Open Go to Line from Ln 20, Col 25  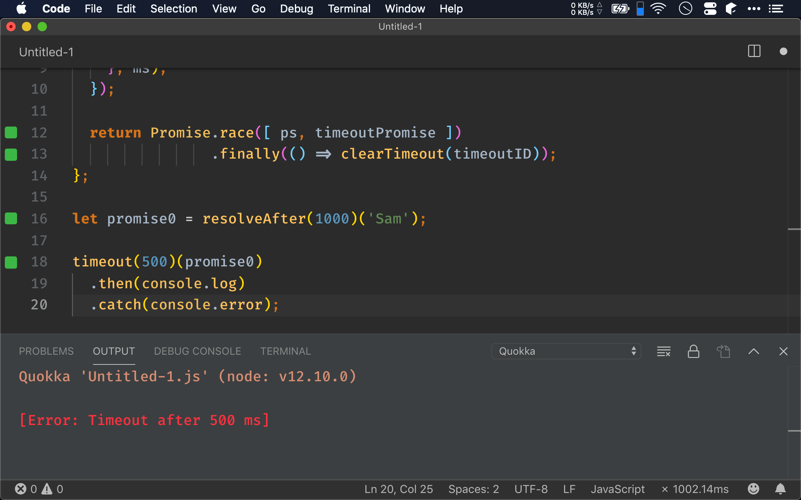coord(399,489)
